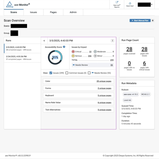Switch to the Pages tab
The image size is (159, 159).
pos(53,12)
